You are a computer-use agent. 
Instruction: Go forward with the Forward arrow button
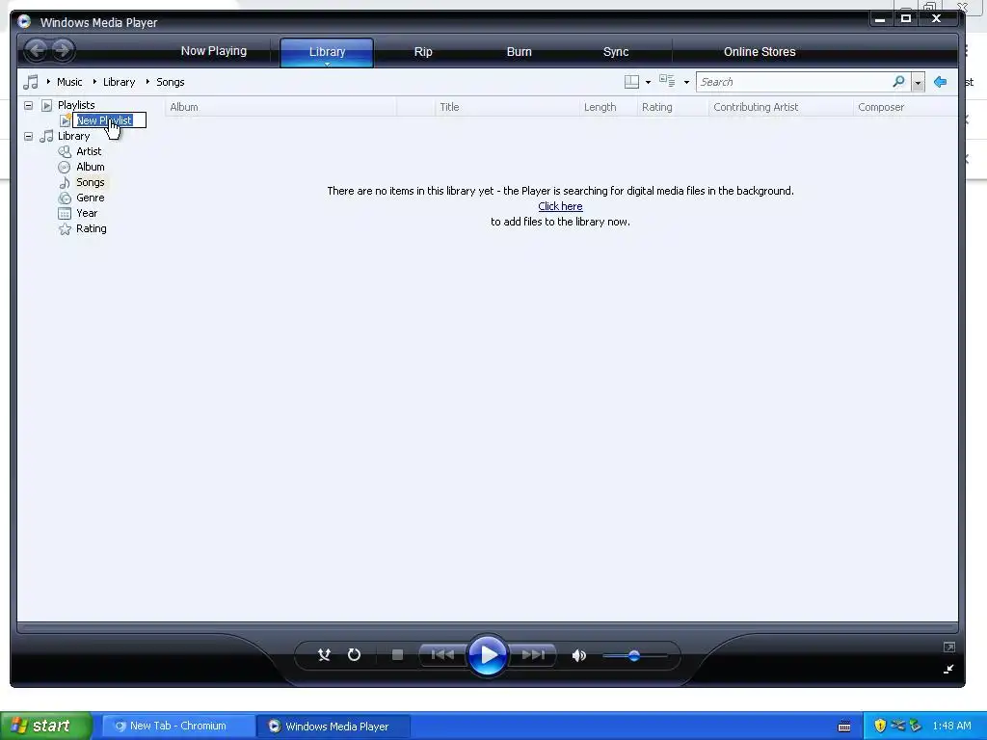click(63, 50)
